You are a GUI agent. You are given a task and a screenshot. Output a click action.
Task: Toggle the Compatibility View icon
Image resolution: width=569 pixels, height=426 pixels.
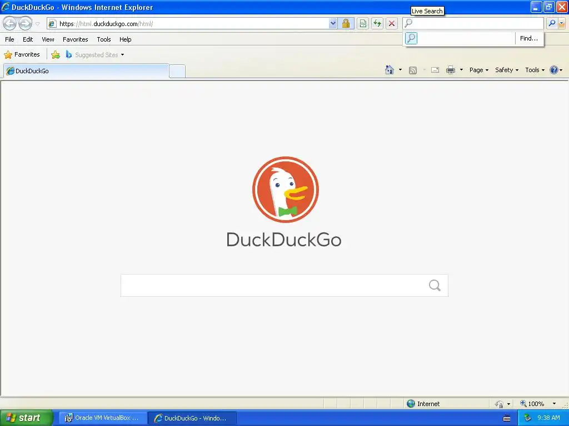click(363, 24)
